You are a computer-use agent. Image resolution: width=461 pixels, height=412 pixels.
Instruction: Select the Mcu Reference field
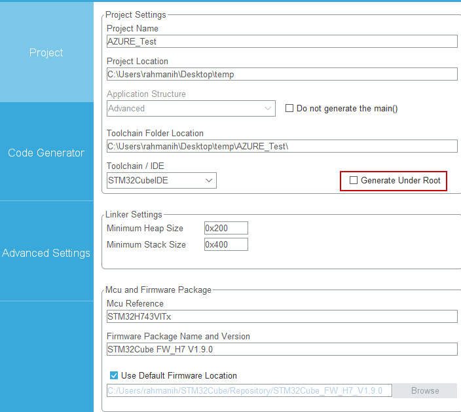282,316
